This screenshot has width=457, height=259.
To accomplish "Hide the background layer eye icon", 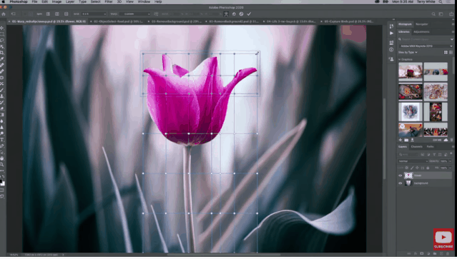I will coord(401,183).
